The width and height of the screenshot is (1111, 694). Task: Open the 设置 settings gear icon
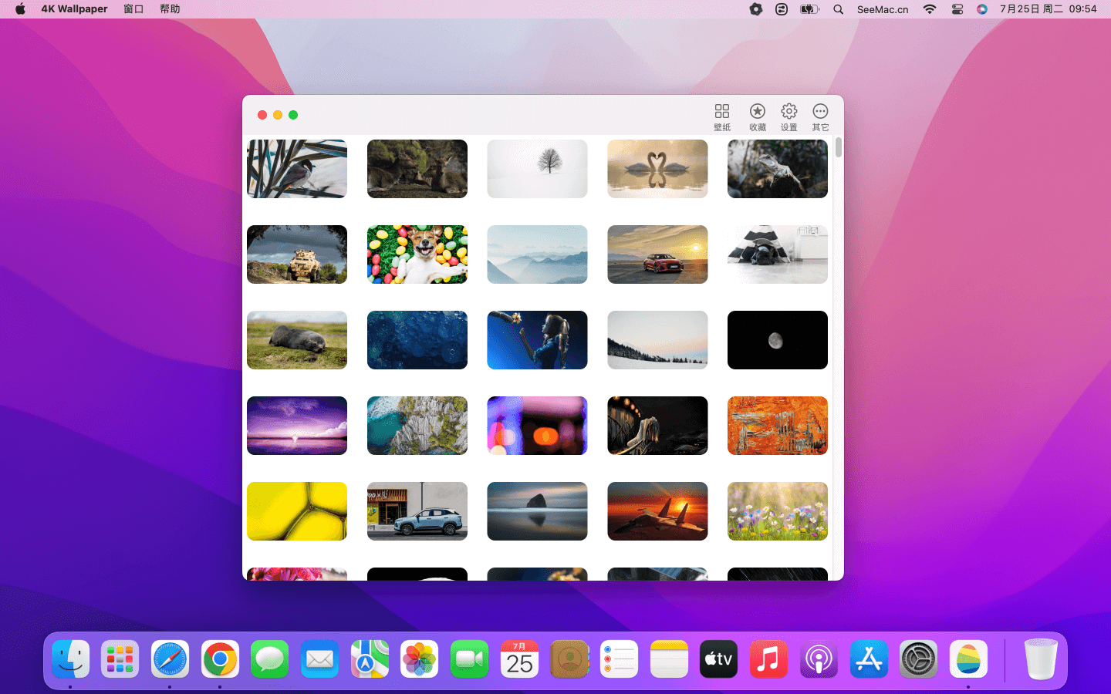point(789,117)
